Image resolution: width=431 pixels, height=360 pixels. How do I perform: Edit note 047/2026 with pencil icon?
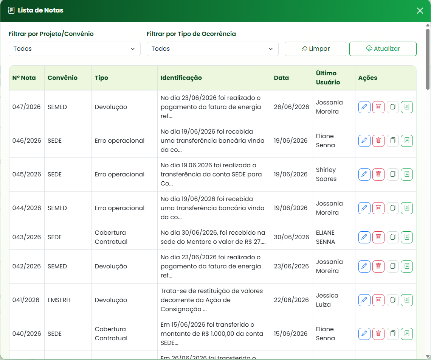coord(364,107)
